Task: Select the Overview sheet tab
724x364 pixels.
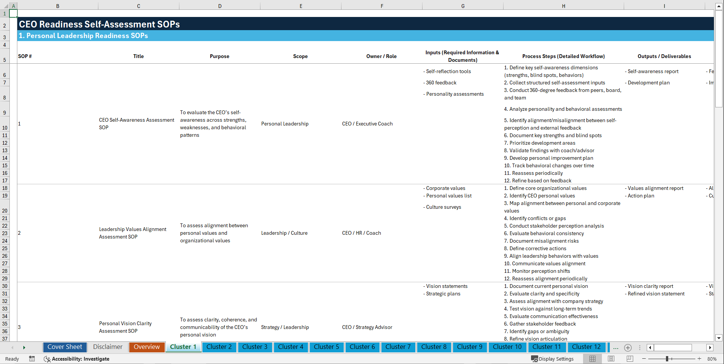Action: point(147,347)
